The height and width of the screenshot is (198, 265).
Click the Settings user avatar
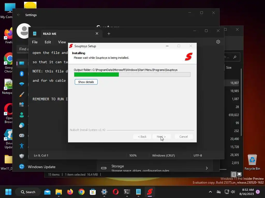(x=24, y=31)
